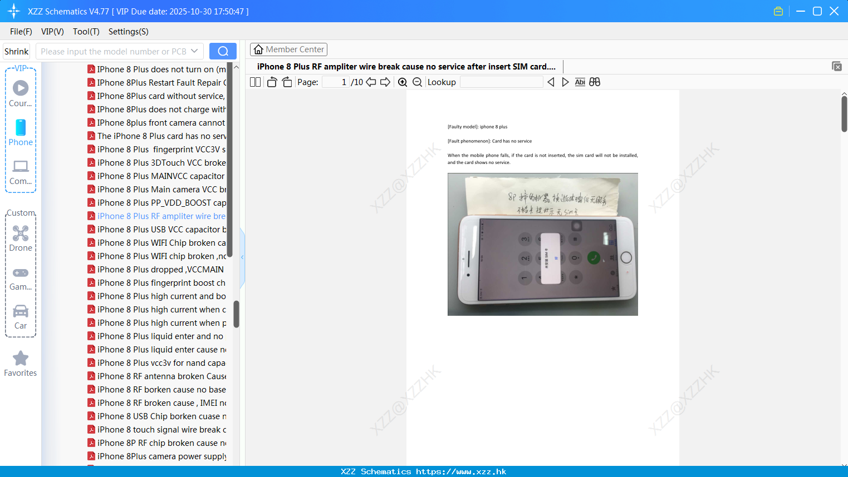Zoom in on the document
The width and height of the screenshot is (848, 477).
pyautogui.click(x=403, y=82)
